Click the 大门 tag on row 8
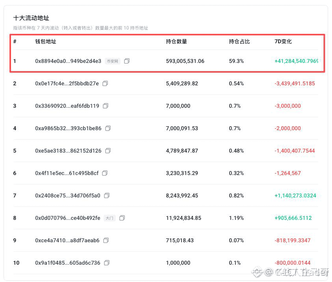 click(109, 218)
